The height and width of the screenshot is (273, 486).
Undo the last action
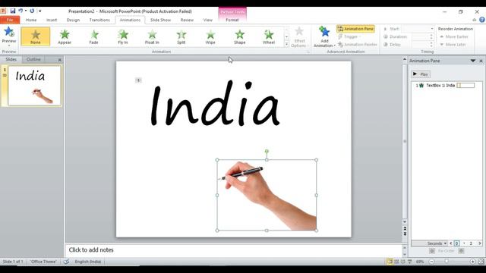pyautogui.click(x=21, y=11)
